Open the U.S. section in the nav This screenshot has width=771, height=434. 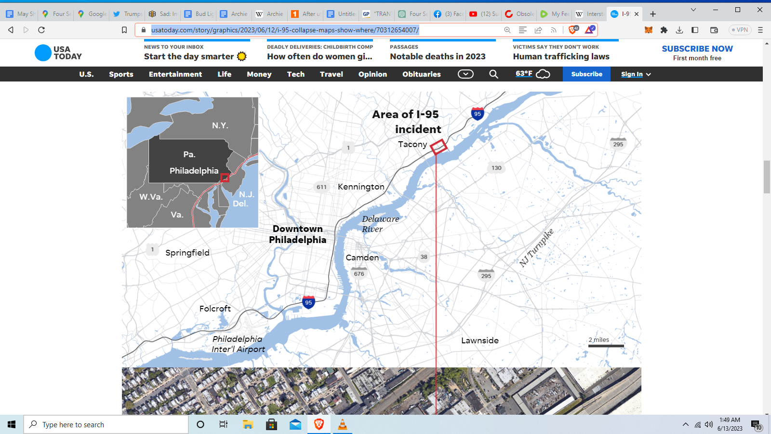[x=86, y=74]
